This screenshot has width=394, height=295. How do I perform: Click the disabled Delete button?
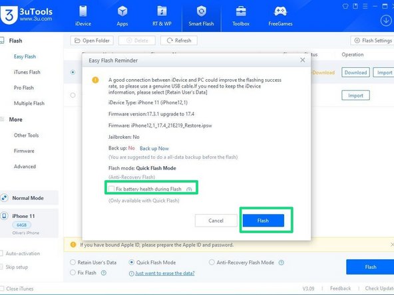[x=137, y=41]
